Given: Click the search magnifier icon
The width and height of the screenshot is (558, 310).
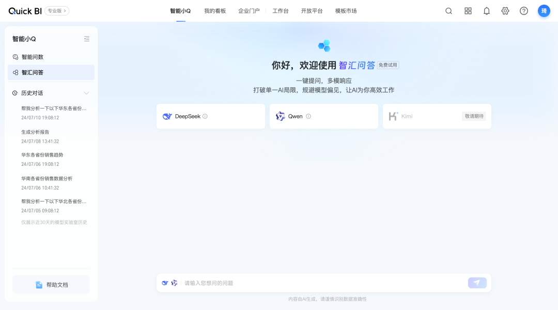Looking at the screenshot, I should (x=449, y=11).
